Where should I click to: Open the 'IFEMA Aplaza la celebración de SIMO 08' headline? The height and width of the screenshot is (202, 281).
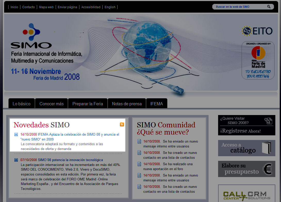coord(70,137)
